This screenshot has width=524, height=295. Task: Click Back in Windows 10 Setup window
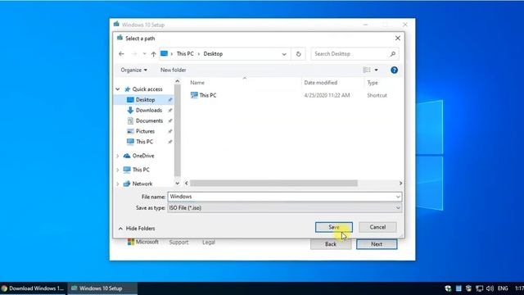pos(331,244)
